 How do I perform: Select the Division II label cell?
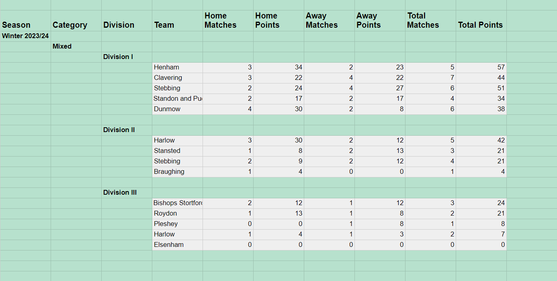[127, 130]
